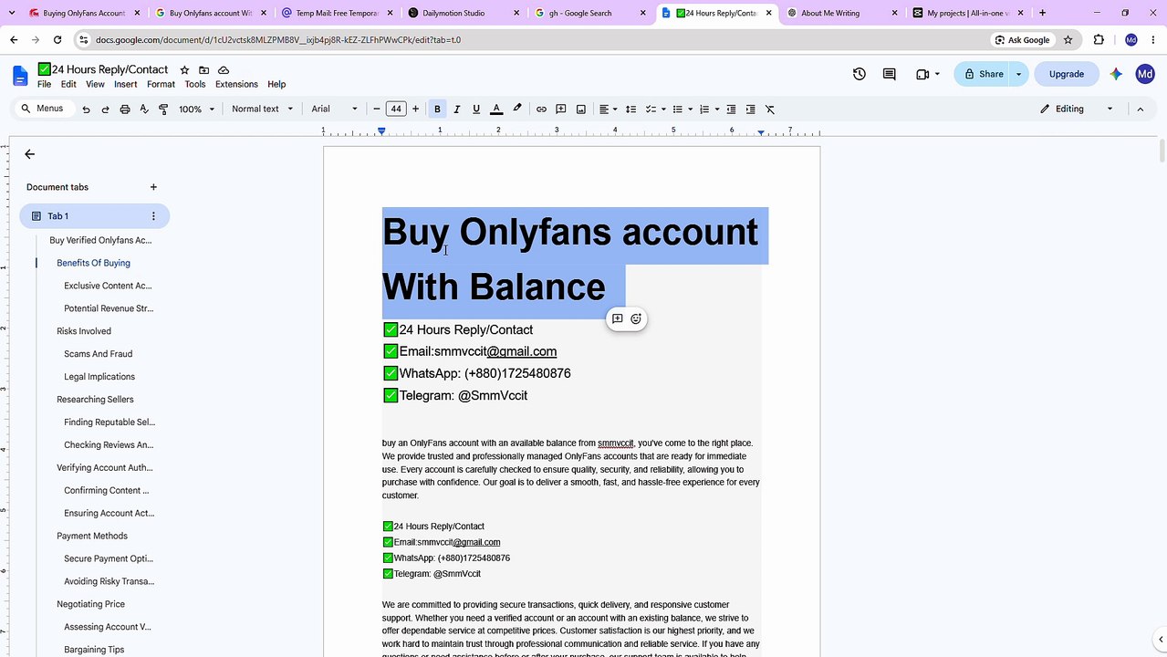This screenshot has width=1167, height=657.
Task: Click font size 44 field
Action: [x=396, y=109]
